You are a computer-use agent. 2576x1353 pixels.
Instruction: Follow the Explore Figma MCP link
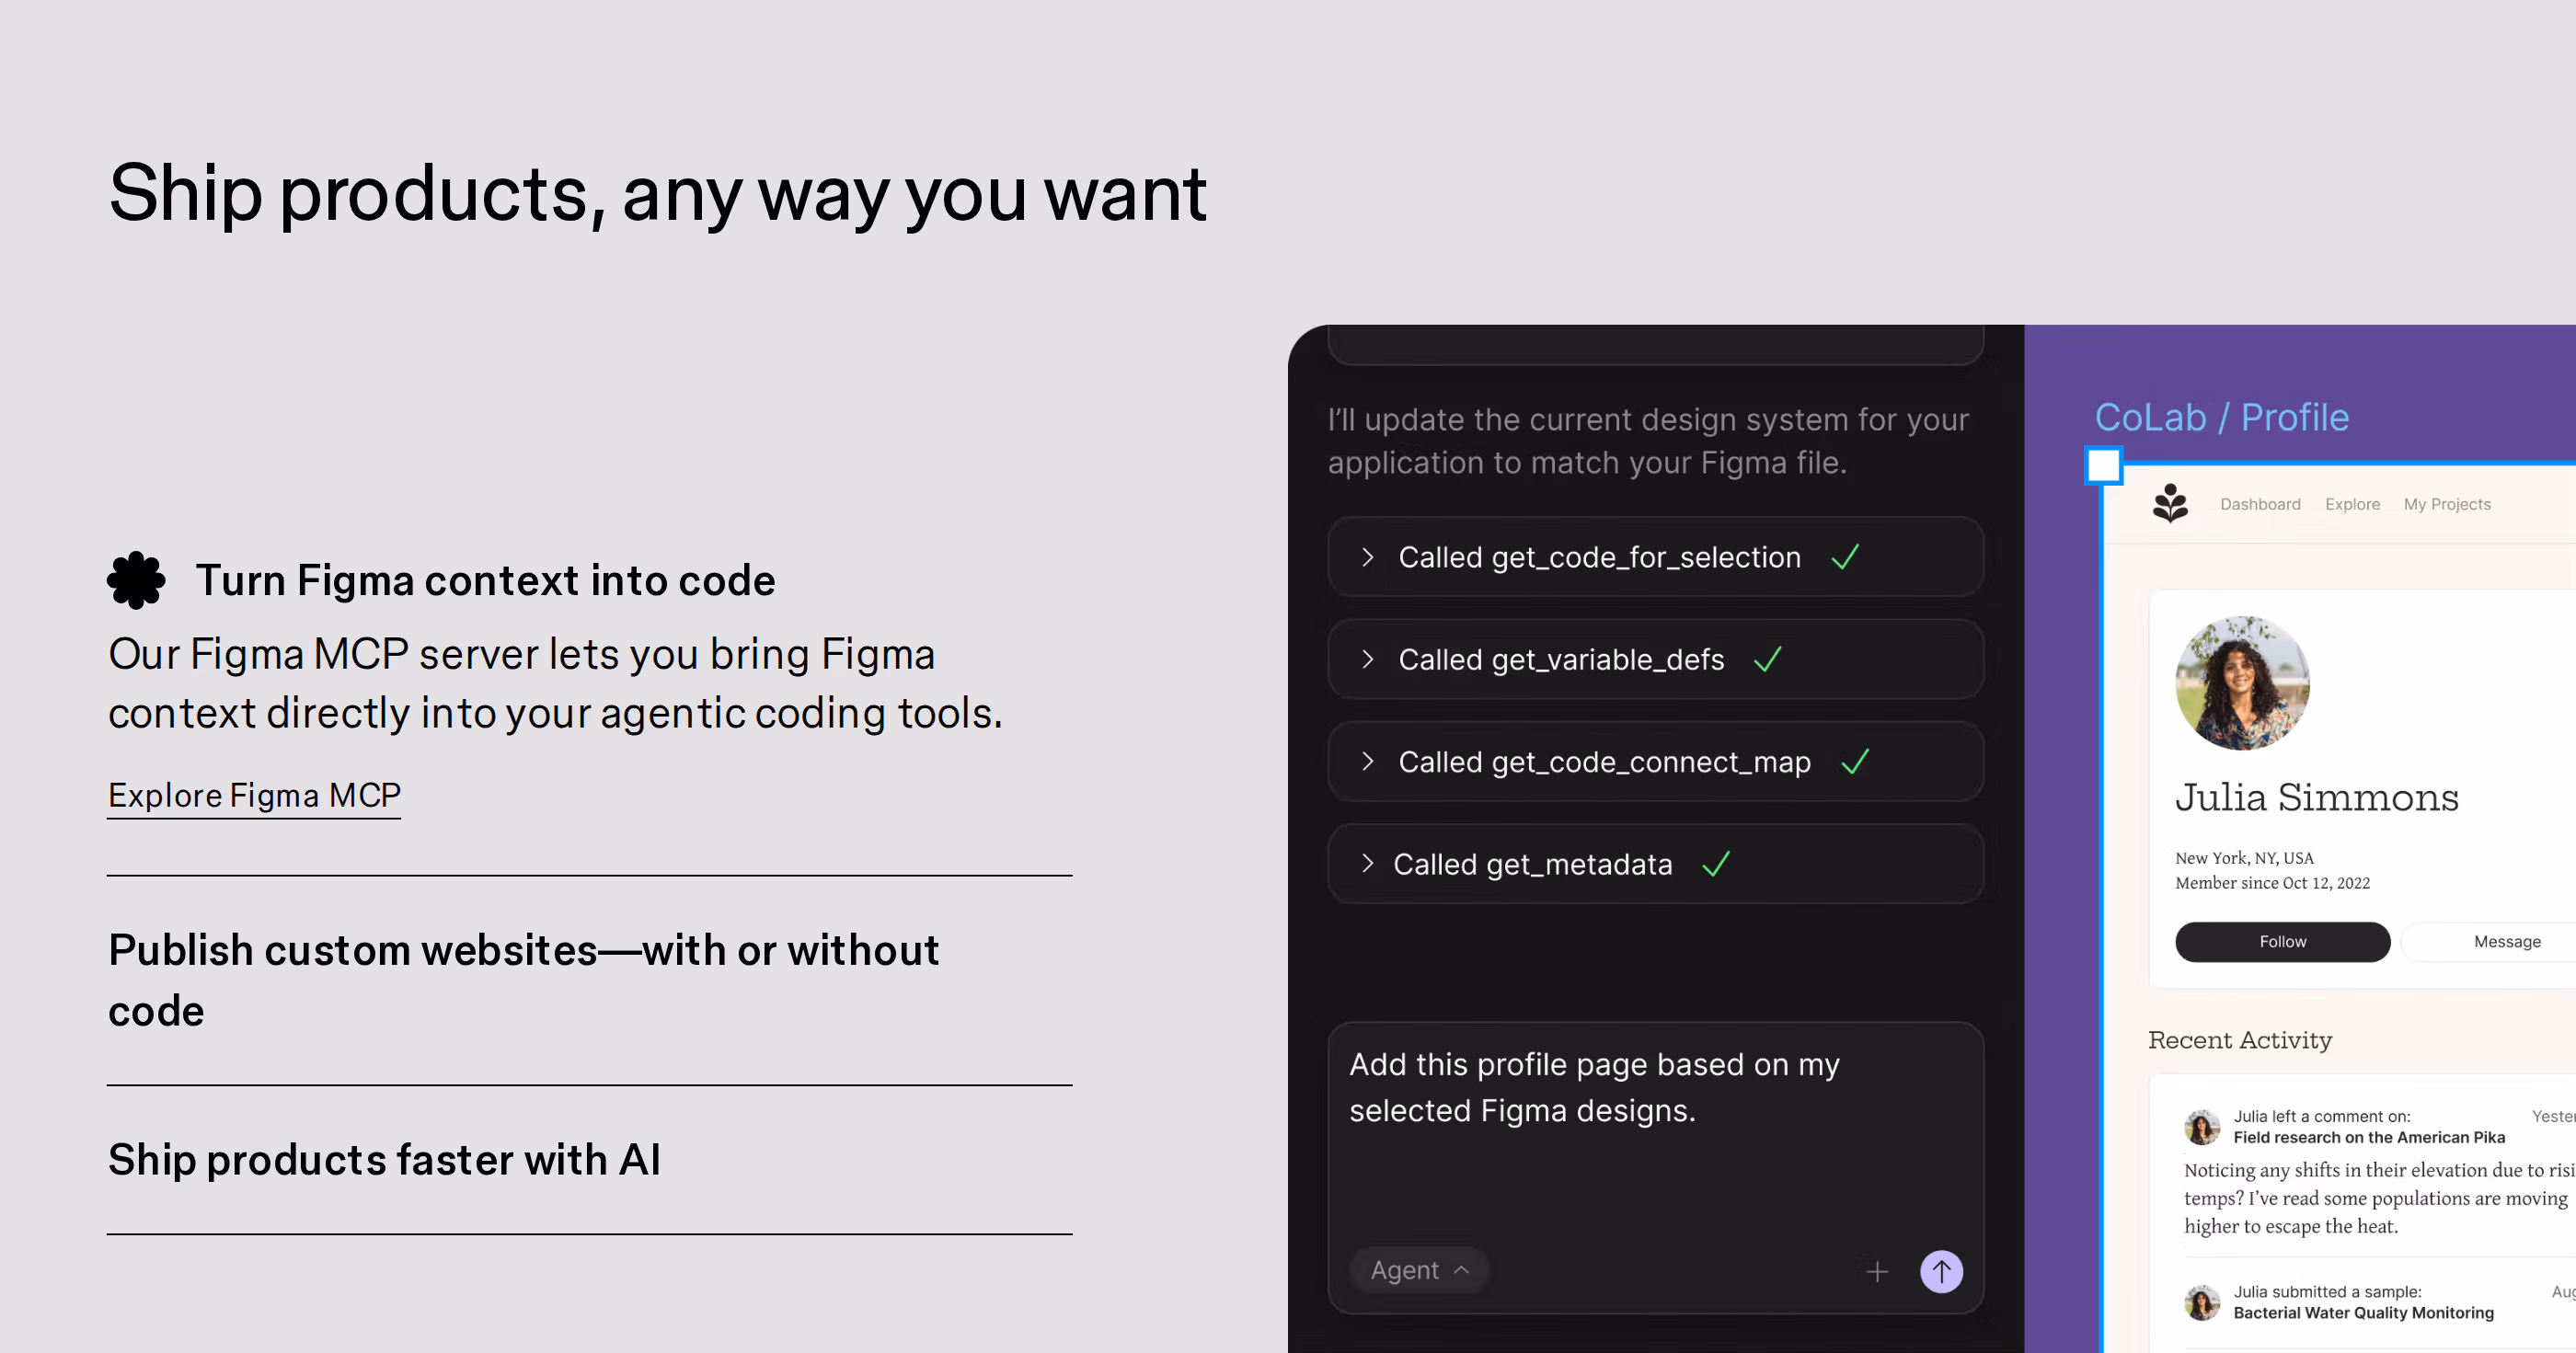(254, 796)
